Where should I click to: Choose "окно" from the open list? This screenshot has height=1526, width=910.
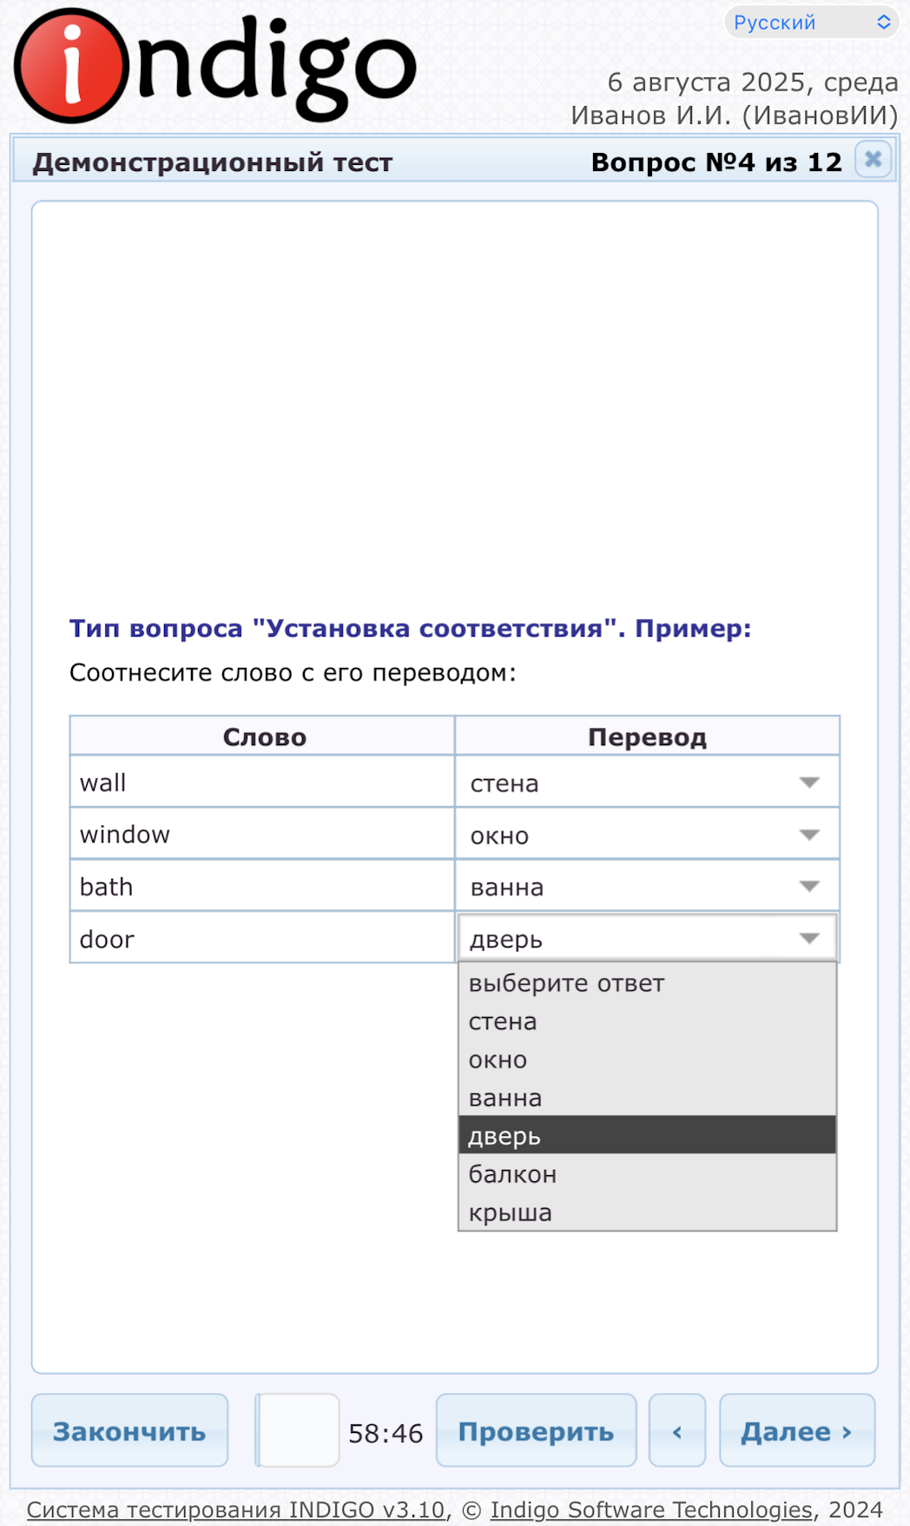498,1060
